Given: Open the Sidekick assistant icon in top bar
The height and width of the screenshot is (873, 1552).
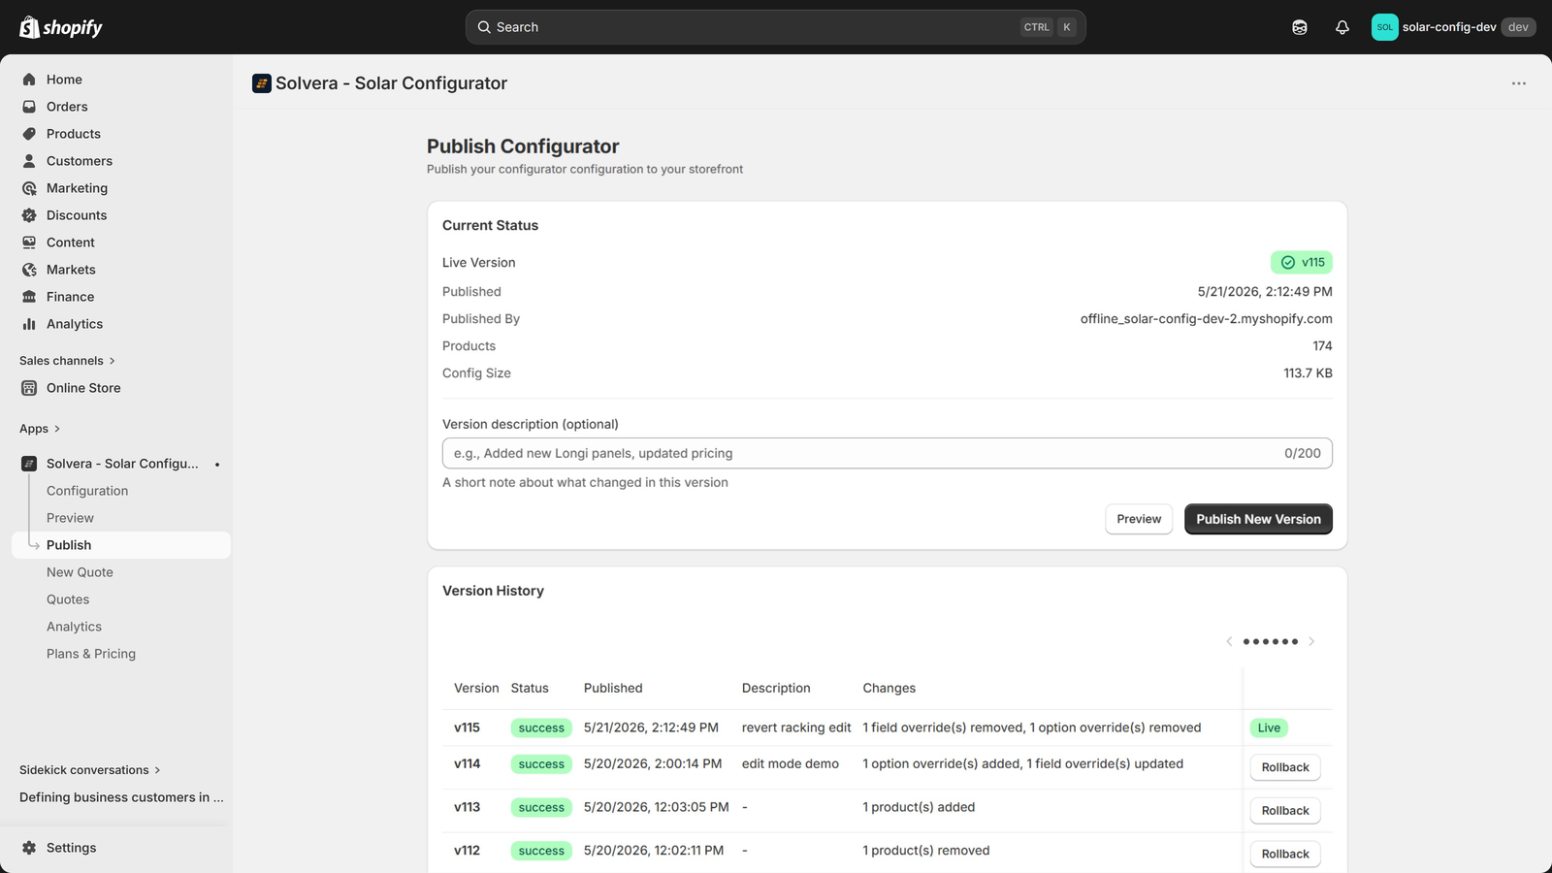Looking at the screenshot, I should pos(1300,27).
